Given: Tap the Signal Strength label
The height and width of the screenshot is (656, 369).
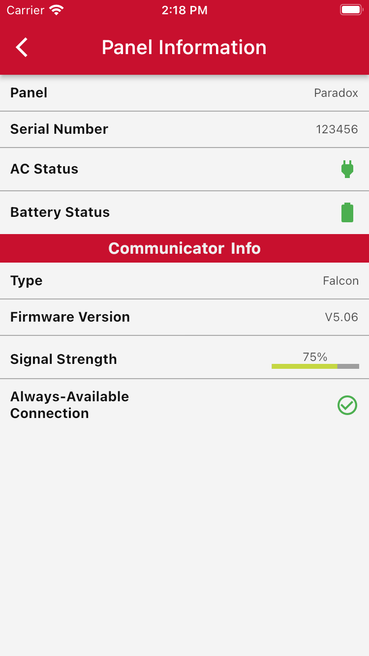Looking at the screenshot, I should [x=63, y=359].
